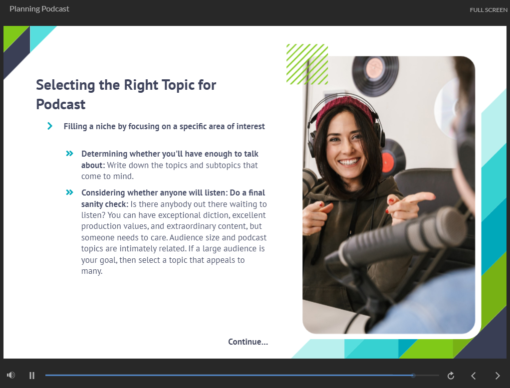Viewport: 510px width, 388px height.
Task: Click the middle of the playback progress bar
Action: click(242, 375)
